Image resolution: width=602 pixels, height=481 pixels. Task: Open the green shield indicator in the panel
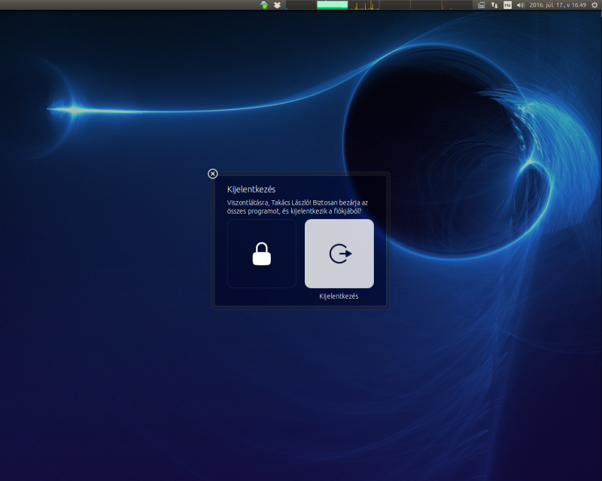coord(264,5)
